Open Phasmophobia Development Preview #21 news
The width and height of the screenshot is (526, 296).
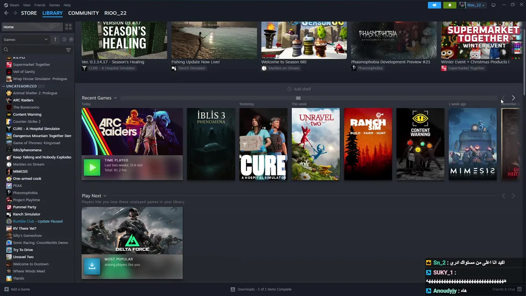(x=390, y=62)
